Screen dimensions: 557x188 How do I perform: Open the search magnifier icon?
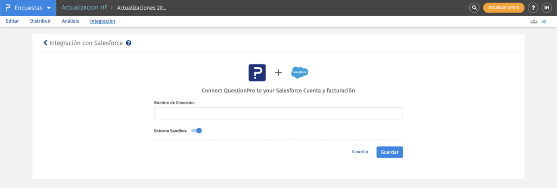pyautogui.click(x=474, y=8)
